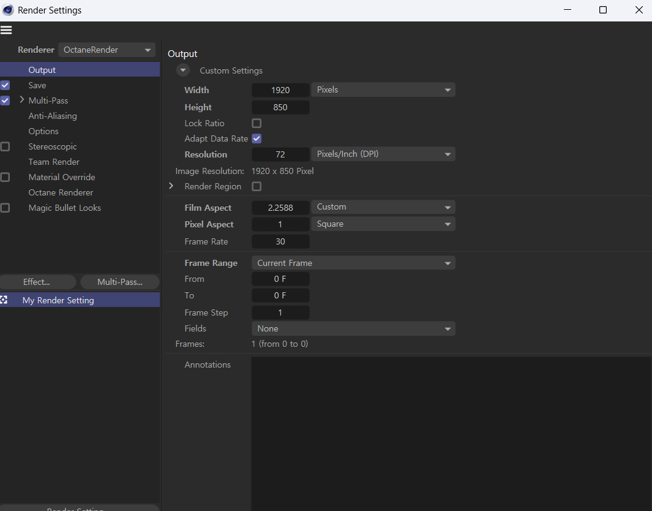Image resolution: width=652 pixels, height=511 pixels.
Task: Select the Options section
Action: click(x=43, y=131)
